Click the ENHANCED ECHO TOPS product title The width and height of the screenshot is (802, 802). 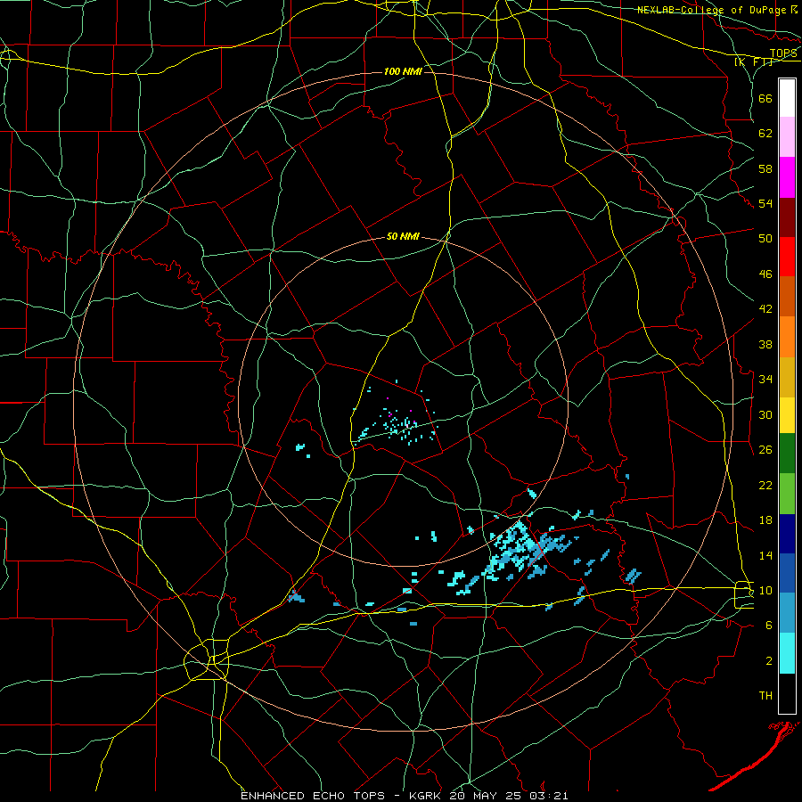point(313,796)
